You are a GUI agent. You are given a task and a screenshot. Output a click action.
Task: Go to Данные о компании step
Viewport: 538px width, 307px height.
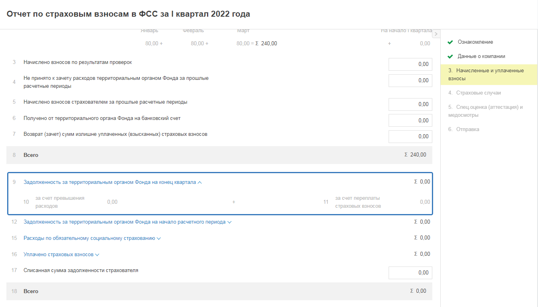481,56
